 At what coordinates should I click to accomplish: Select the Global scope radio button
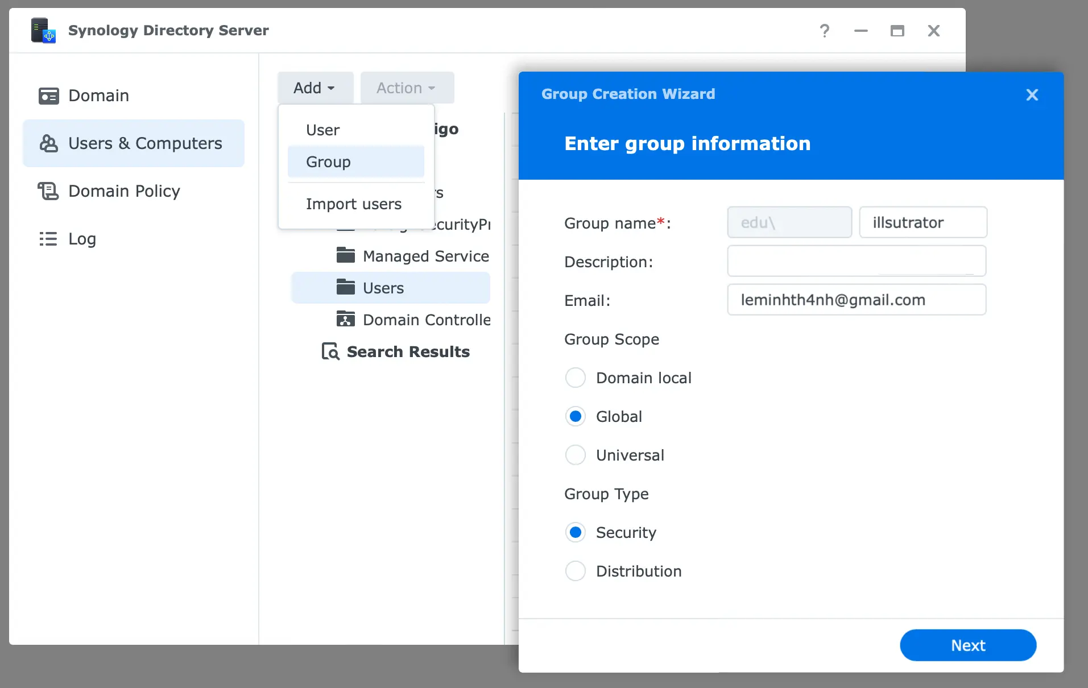pos(576,416)
